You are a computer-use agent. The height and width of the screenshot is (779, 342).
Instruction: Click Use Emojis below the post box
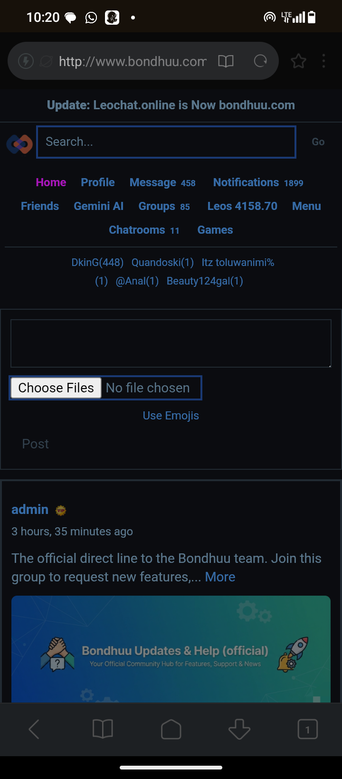click(171, 415)
